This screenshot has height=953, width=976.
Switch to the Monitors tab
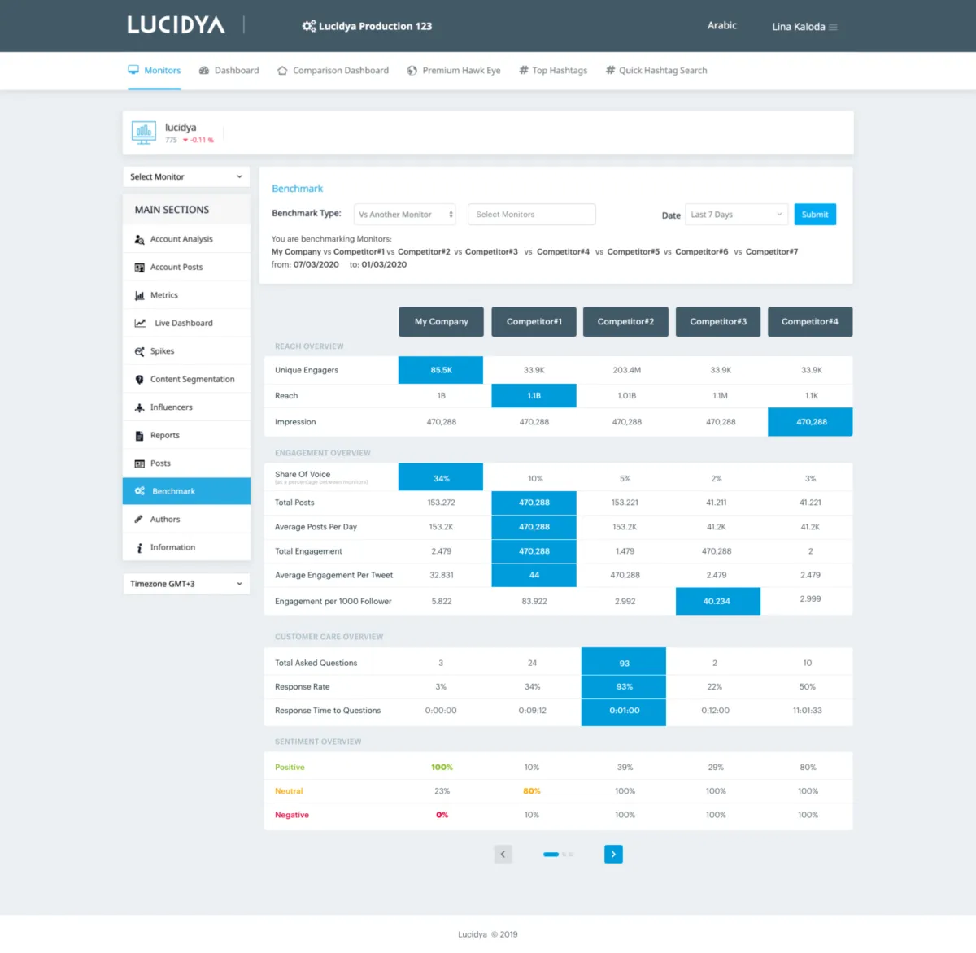pyautogui.click(x=155, y=71)
